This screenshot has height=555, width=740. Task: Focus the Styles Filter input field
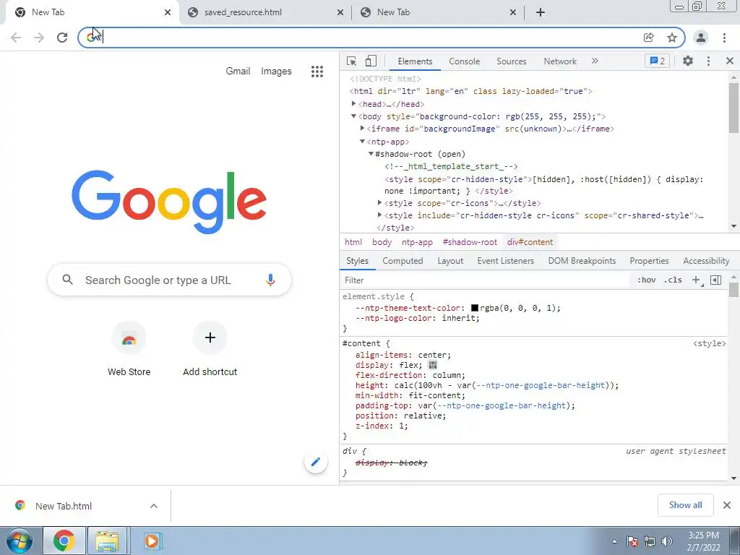486,280
